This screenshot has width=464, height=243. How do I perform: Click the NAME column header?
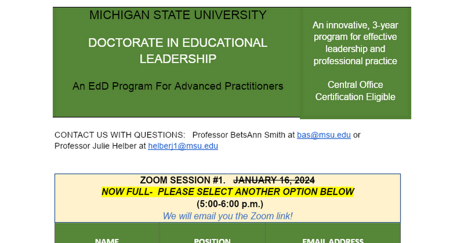click(x=107, y=240)
